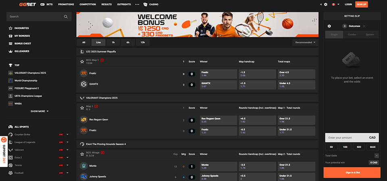Favourite the Fnatic vs GIANTX match star

(x=82, y=62)
